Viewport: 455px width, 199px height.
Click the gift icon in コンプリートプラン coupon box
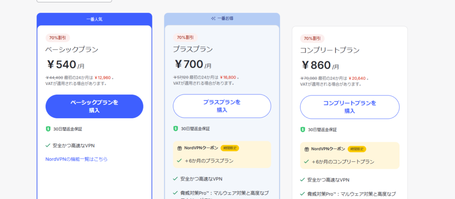coord(307,149)
